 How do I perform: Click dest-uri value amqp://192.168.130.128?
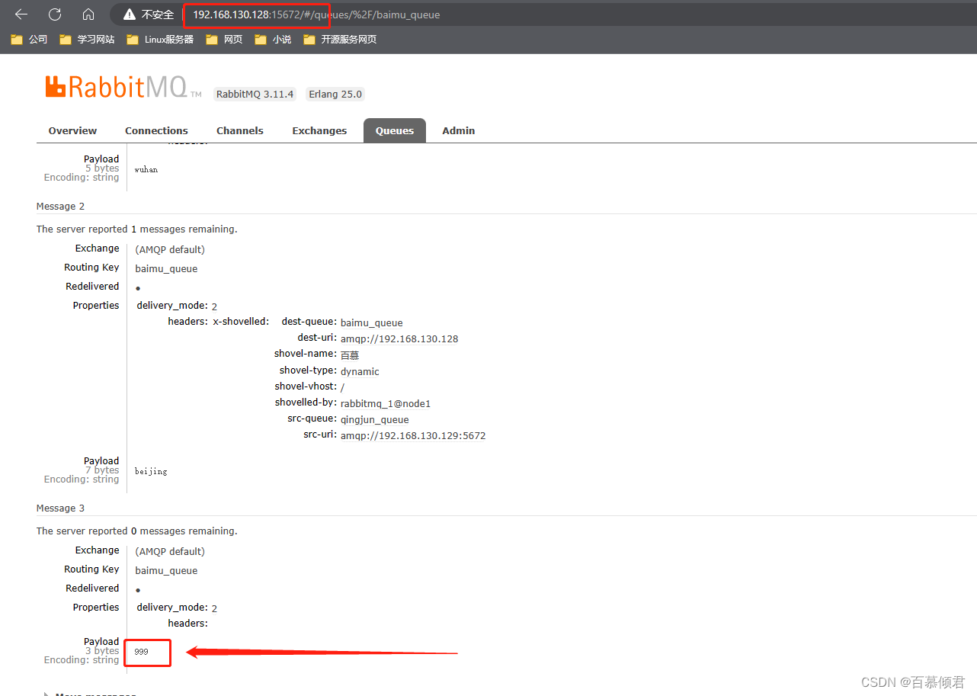click(x=399, y=338)
